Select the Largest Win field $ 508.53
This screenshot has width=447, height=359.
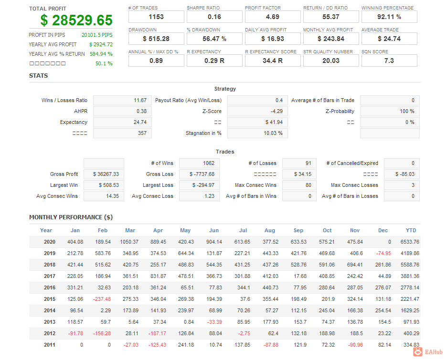point(104,185)
